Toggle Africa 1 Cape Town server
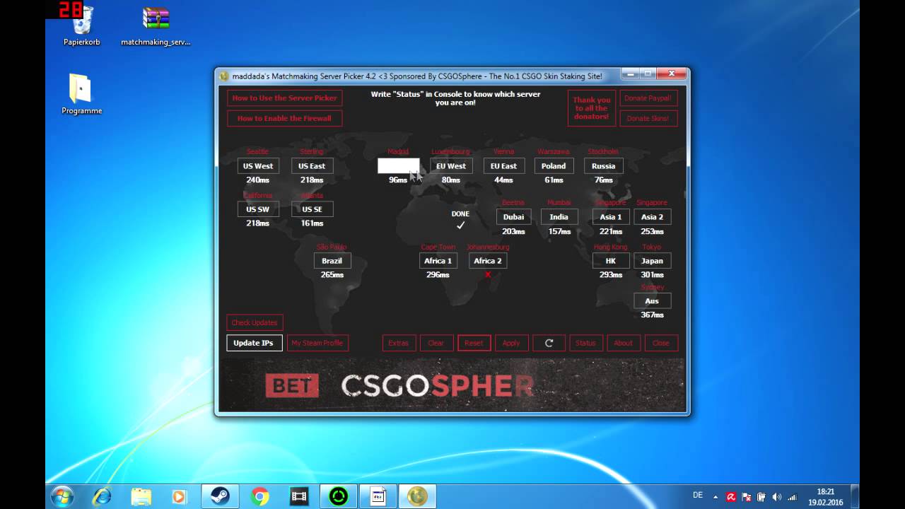The height and width of the screenshot is (509, 905). pos(438,261)
